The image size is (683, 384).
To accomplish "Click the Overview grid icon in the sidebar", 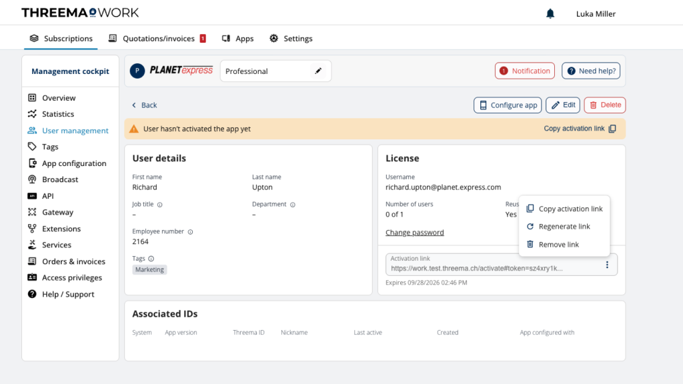I will pyautogui.click(x=32, y=97).
